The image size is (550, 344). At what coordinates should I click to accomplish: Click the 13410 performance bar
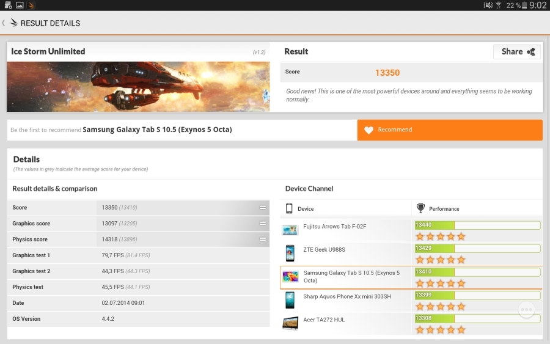pyautogui.click(x=477, y=272)
